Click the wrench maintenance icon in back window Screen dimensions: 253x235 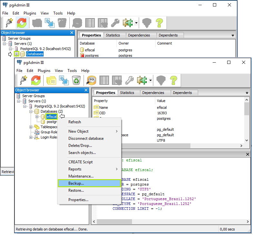point(115,23)
